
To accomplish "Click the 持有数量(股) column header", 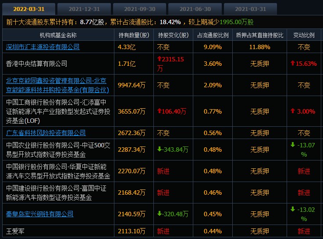I will tap(134, 35).
